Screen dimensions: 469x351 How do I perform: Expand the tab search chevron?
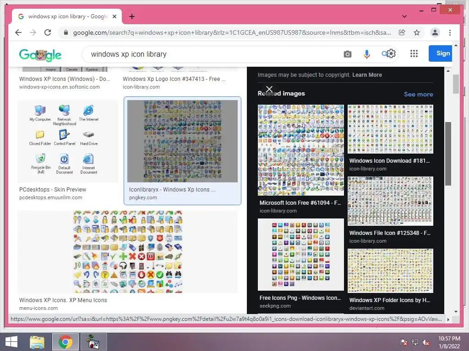point(404,16)
